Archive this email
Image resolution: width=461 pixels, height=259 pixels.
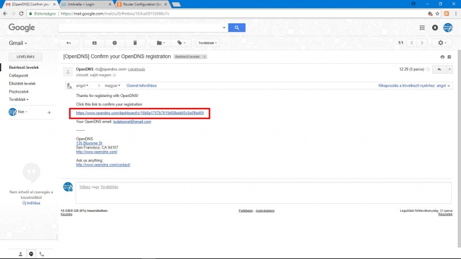(x=95, y=43)
